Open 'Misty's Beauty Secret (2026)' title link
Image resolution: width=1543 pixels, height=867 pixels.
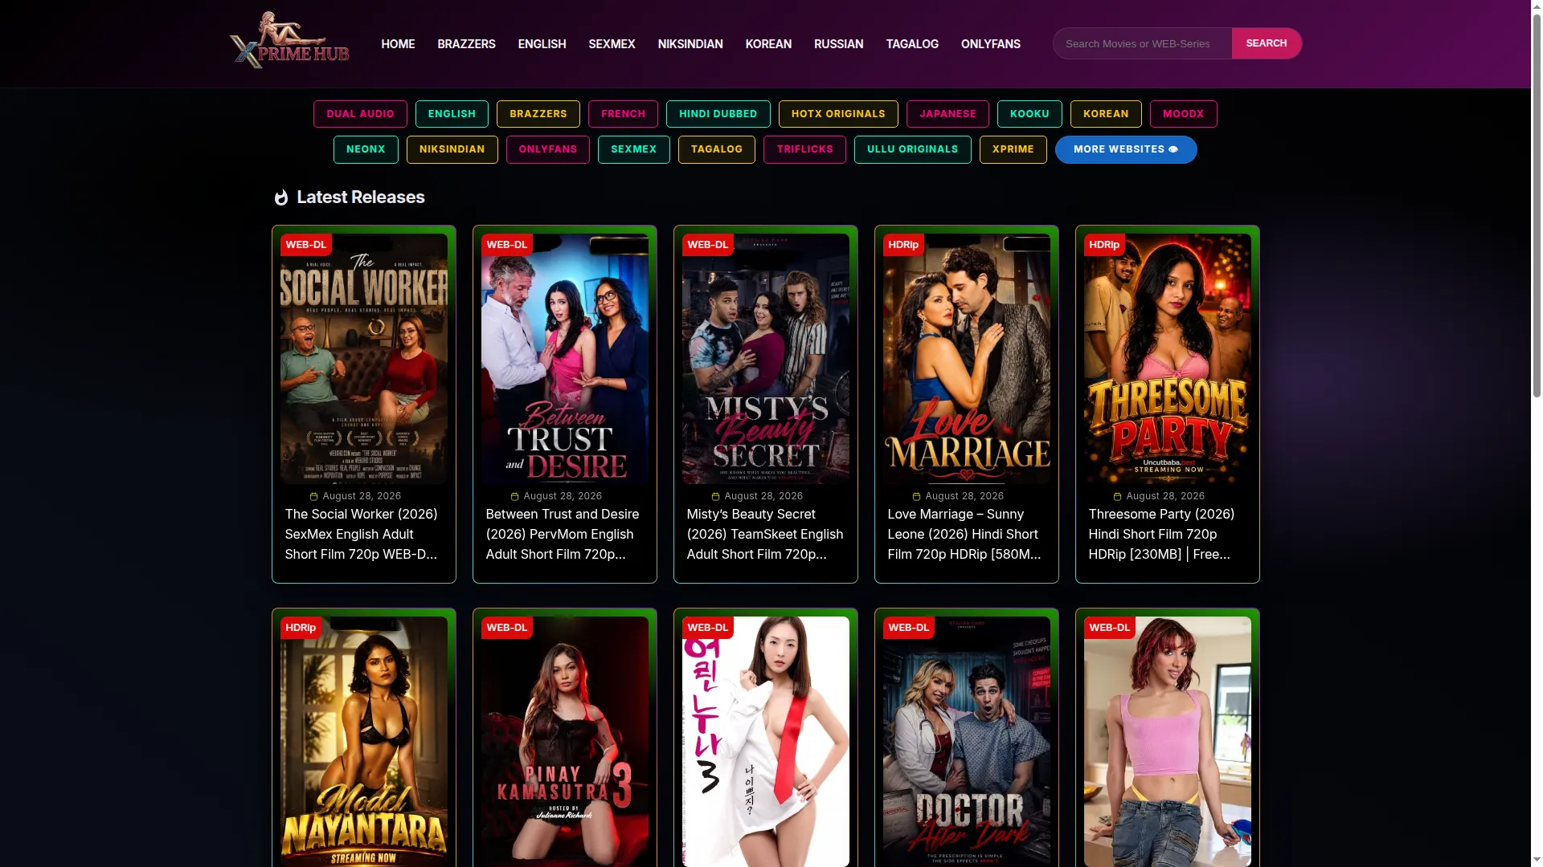click(765, 534)
